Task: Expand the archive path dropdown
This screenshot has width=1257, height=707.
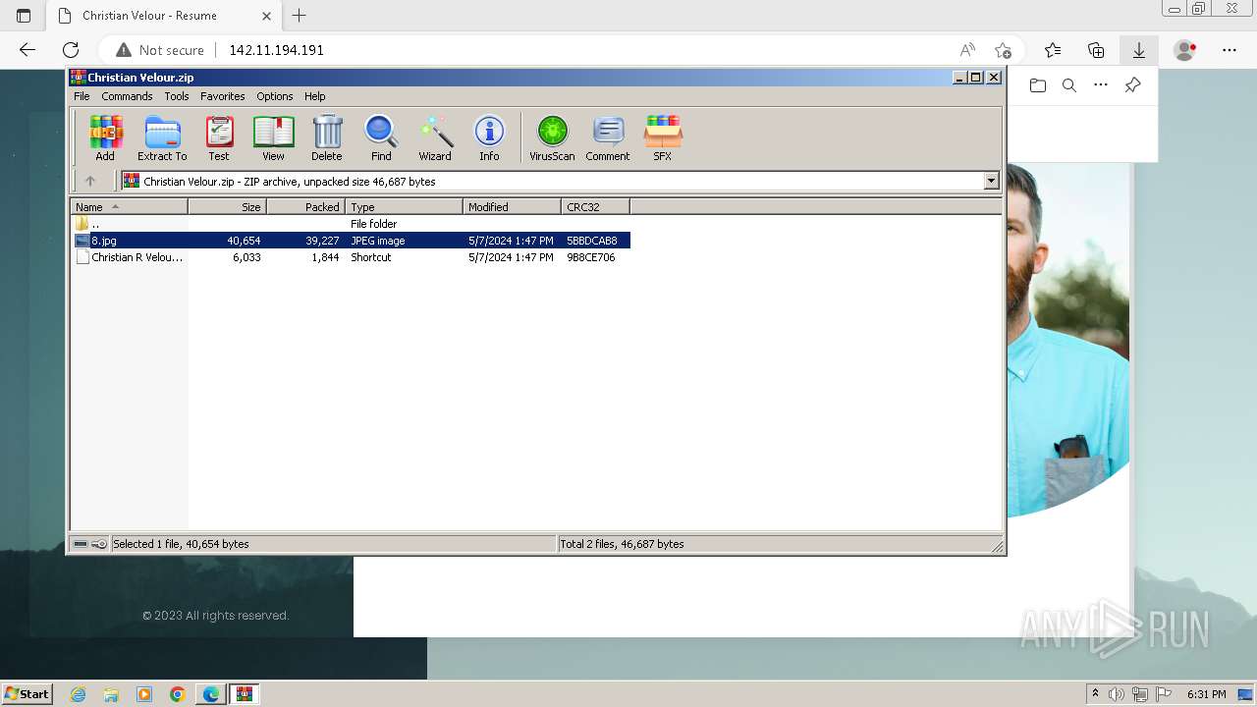Action: coord(991,181)
